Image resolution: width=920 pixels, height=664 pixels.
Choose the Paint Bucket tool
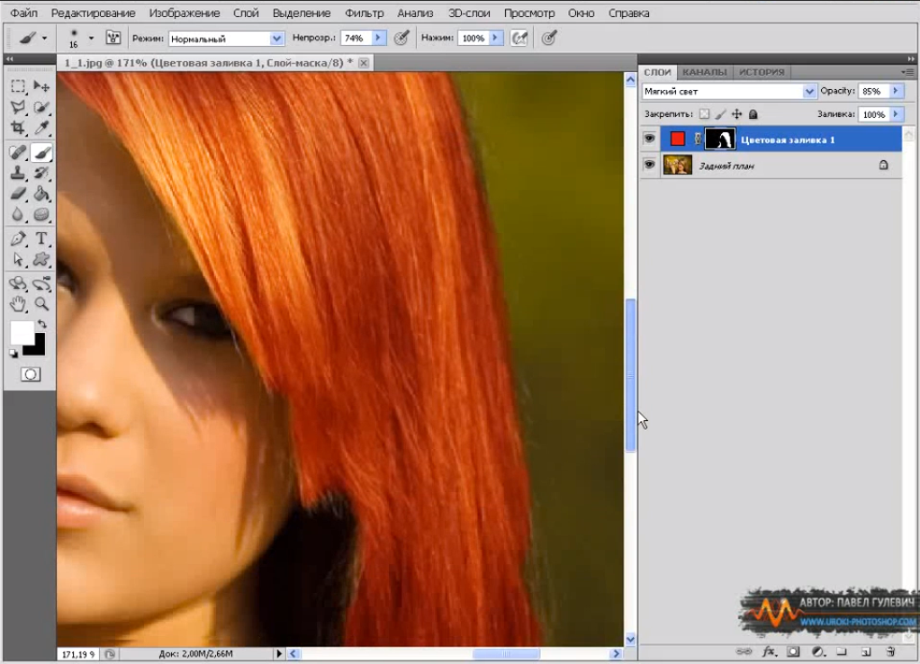[41, 193]
